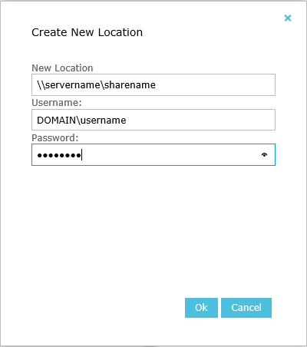
Task: Click the "Password:" label text
Action: 55,138
